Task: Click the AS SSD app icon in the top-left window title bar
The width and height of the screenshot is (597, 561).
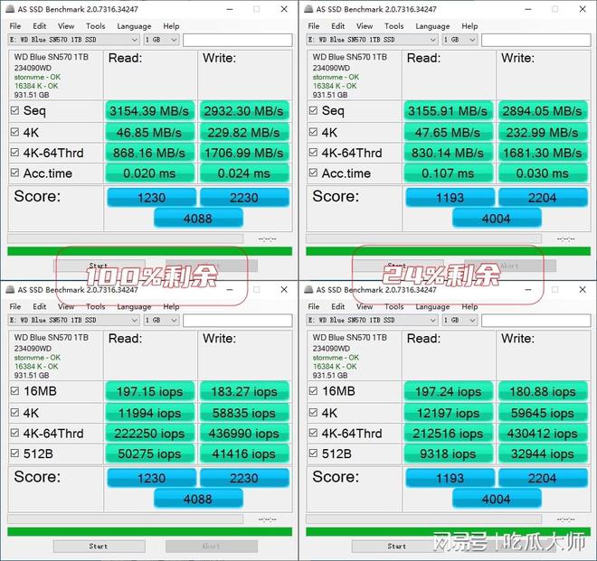Action: [10, 9]
